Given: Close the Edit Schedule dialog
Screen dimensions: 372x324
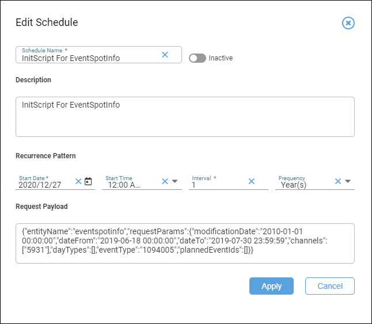Looking at the screenshot, I should click(x=348, y=23).
